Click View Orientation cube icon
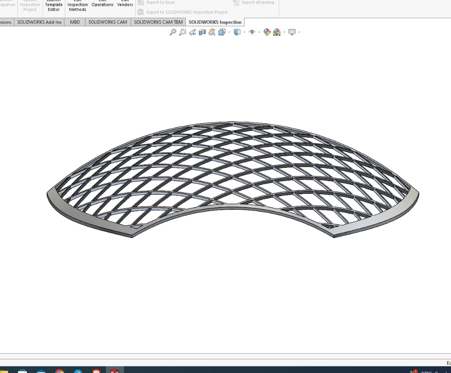Screen dimensions: 451x373 pos(222,32)
